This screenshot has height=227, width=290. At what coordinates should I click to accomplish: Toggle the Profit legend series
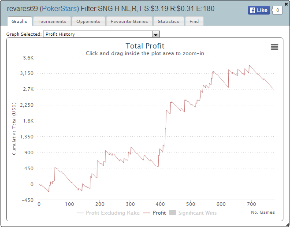pos(155,213)
